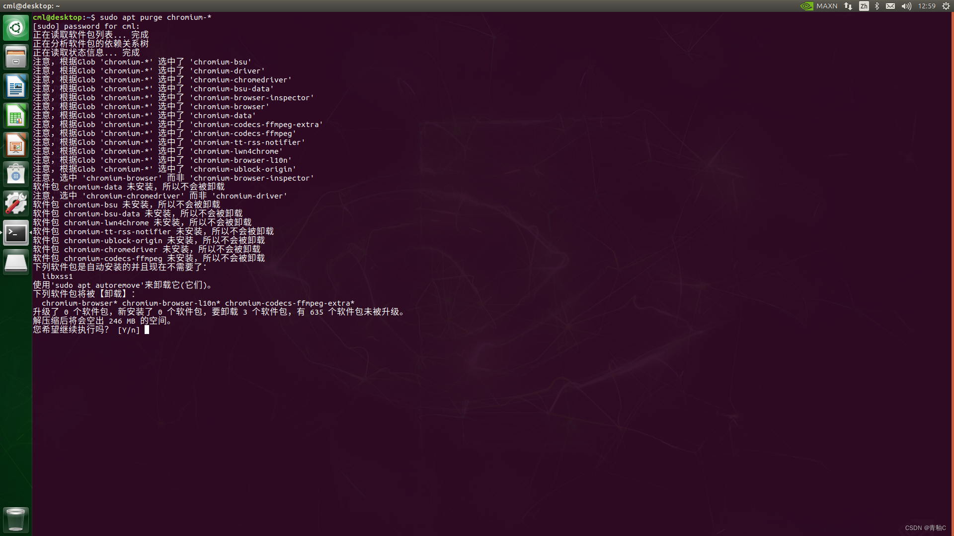Focus the Terminal icon in launcher
Image resolution: width=954 pixels, height=536 pixels.
(16, 233)
